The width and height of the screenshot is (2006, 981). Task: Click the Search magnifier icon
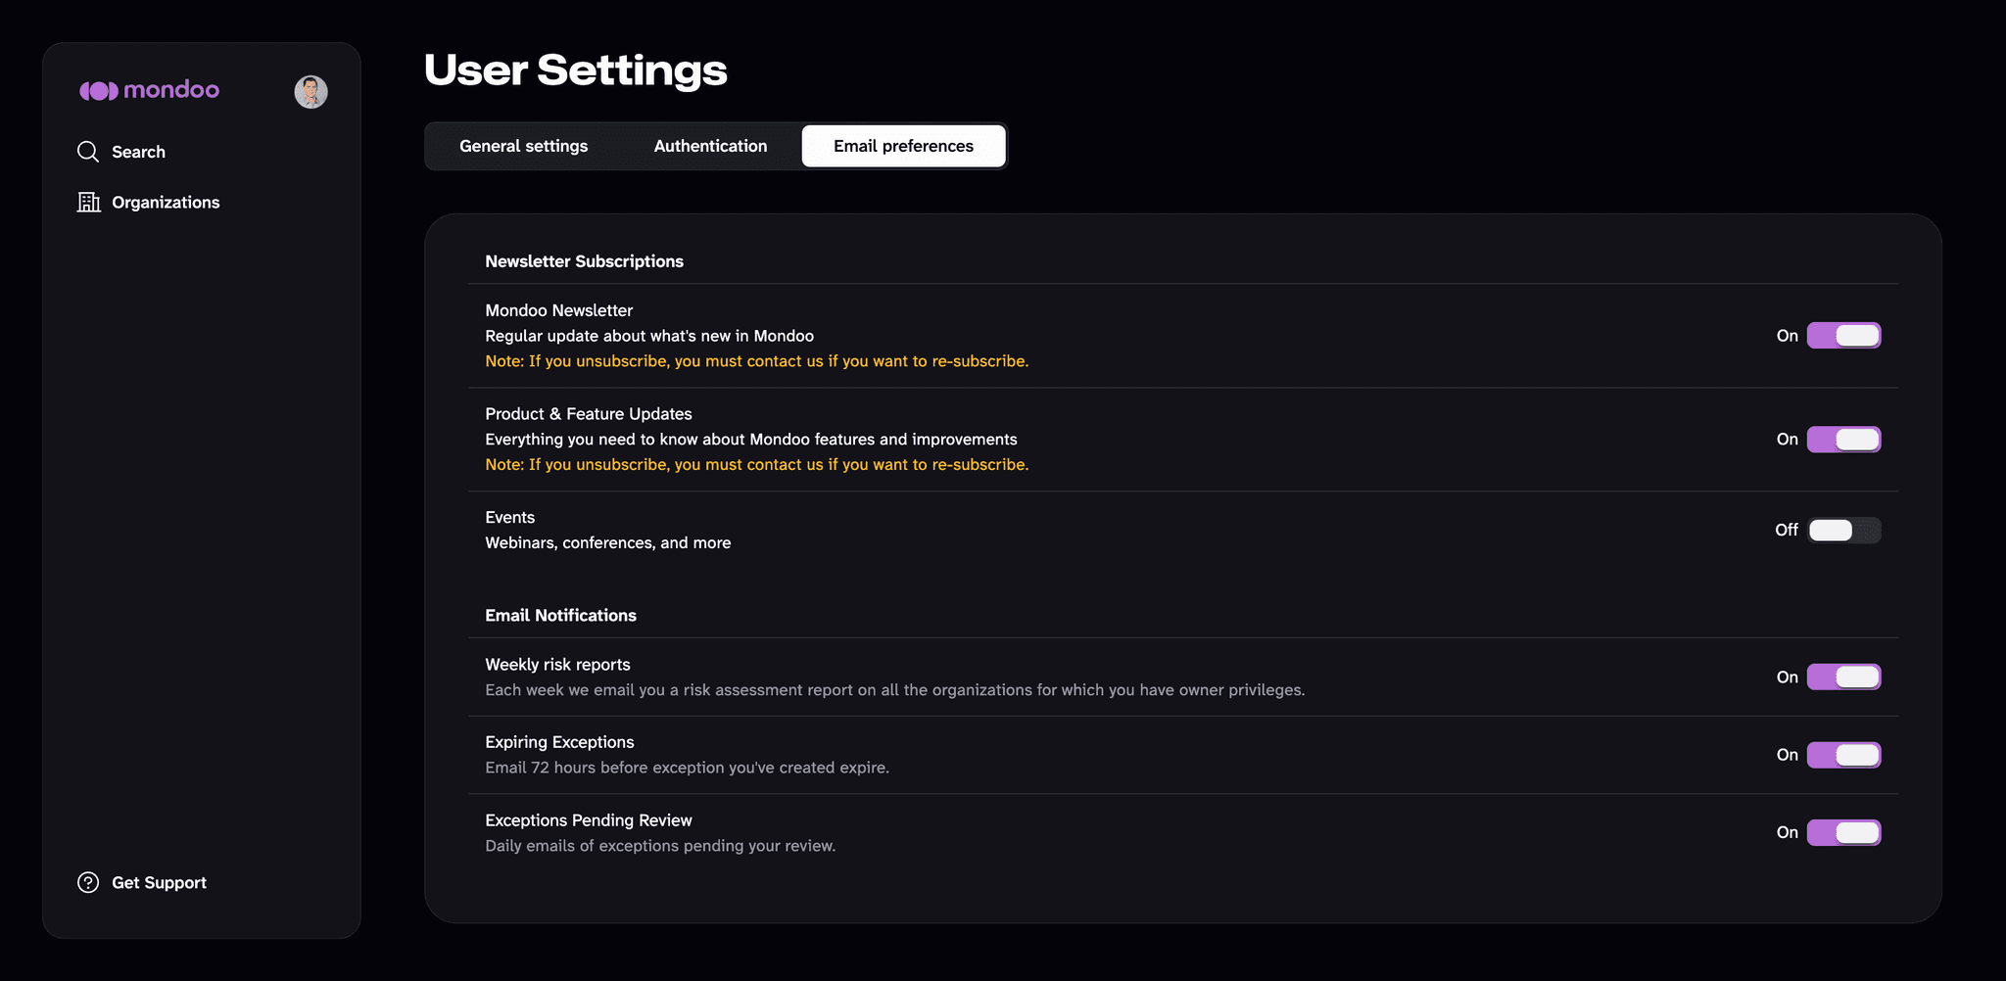(x=88, y=152)
